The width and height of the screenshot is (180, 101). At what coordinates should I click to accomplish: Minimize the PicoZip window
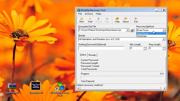(156, 10)
